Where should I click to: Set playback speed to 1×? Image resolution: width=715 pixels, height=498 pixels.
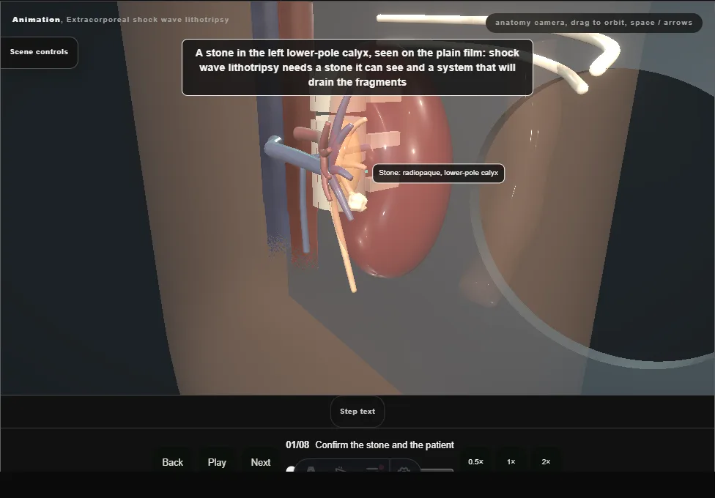pyautogui.click(x=511, y=461)
